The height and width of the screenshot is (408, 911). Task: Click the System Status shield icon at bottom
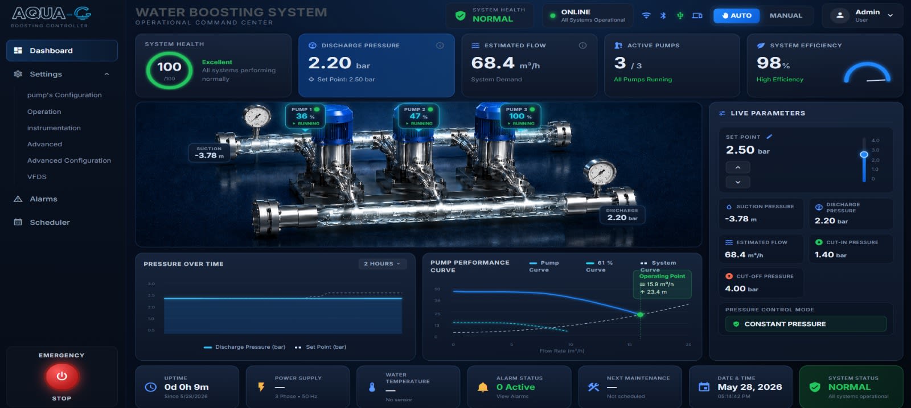[x=815, y=387]
